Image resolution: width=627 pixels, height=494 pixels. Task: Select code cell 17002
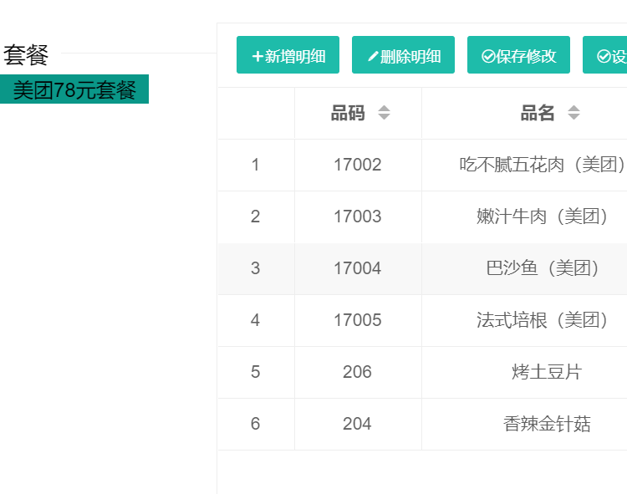click(358, 165)
